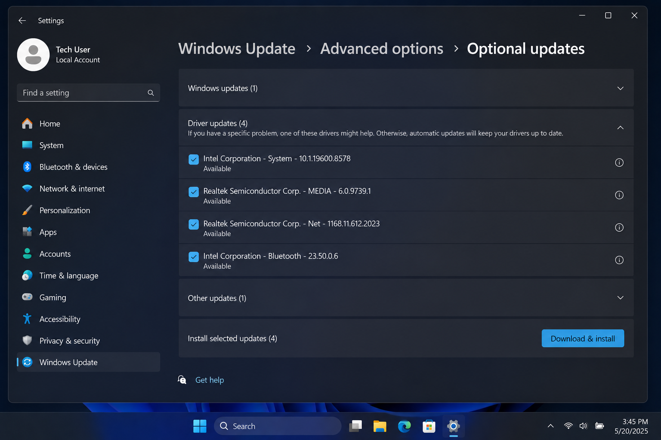Show hidden icons in system tray
661x440 pixels.
[x=550, y=426]
